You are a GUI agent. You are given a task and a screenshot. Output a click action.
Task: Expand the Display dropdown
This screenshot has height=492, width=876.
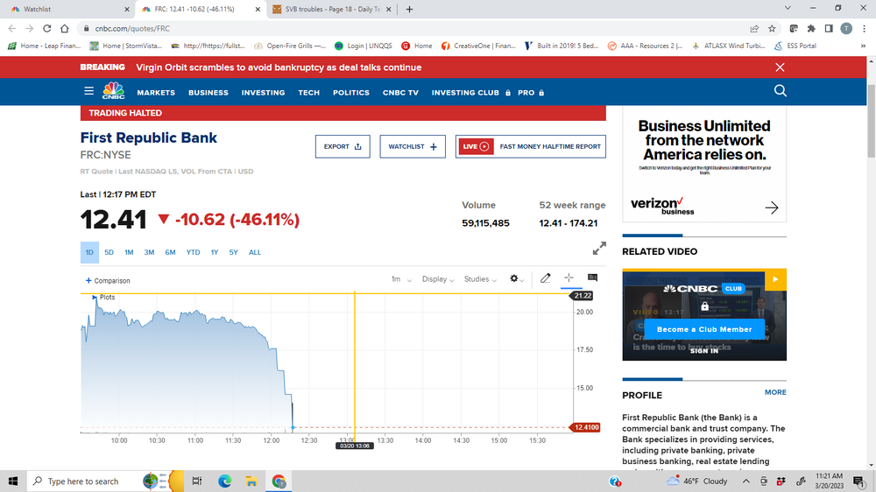pos(437,279)
